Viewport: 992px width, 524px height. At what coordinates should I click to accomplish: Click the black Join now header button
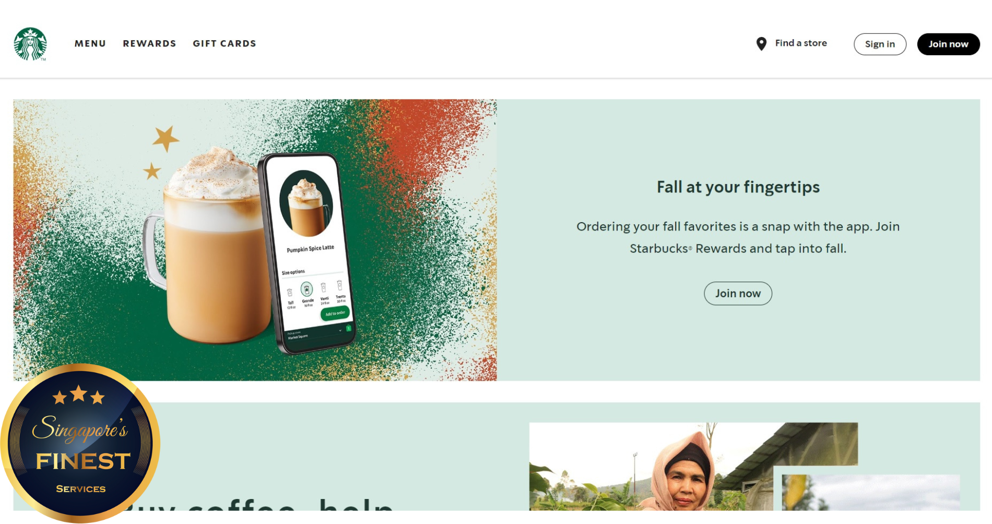948,44
